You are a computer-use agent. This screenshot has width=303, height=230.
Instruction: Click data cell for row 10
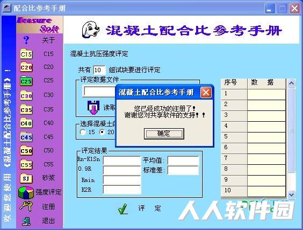266,191
